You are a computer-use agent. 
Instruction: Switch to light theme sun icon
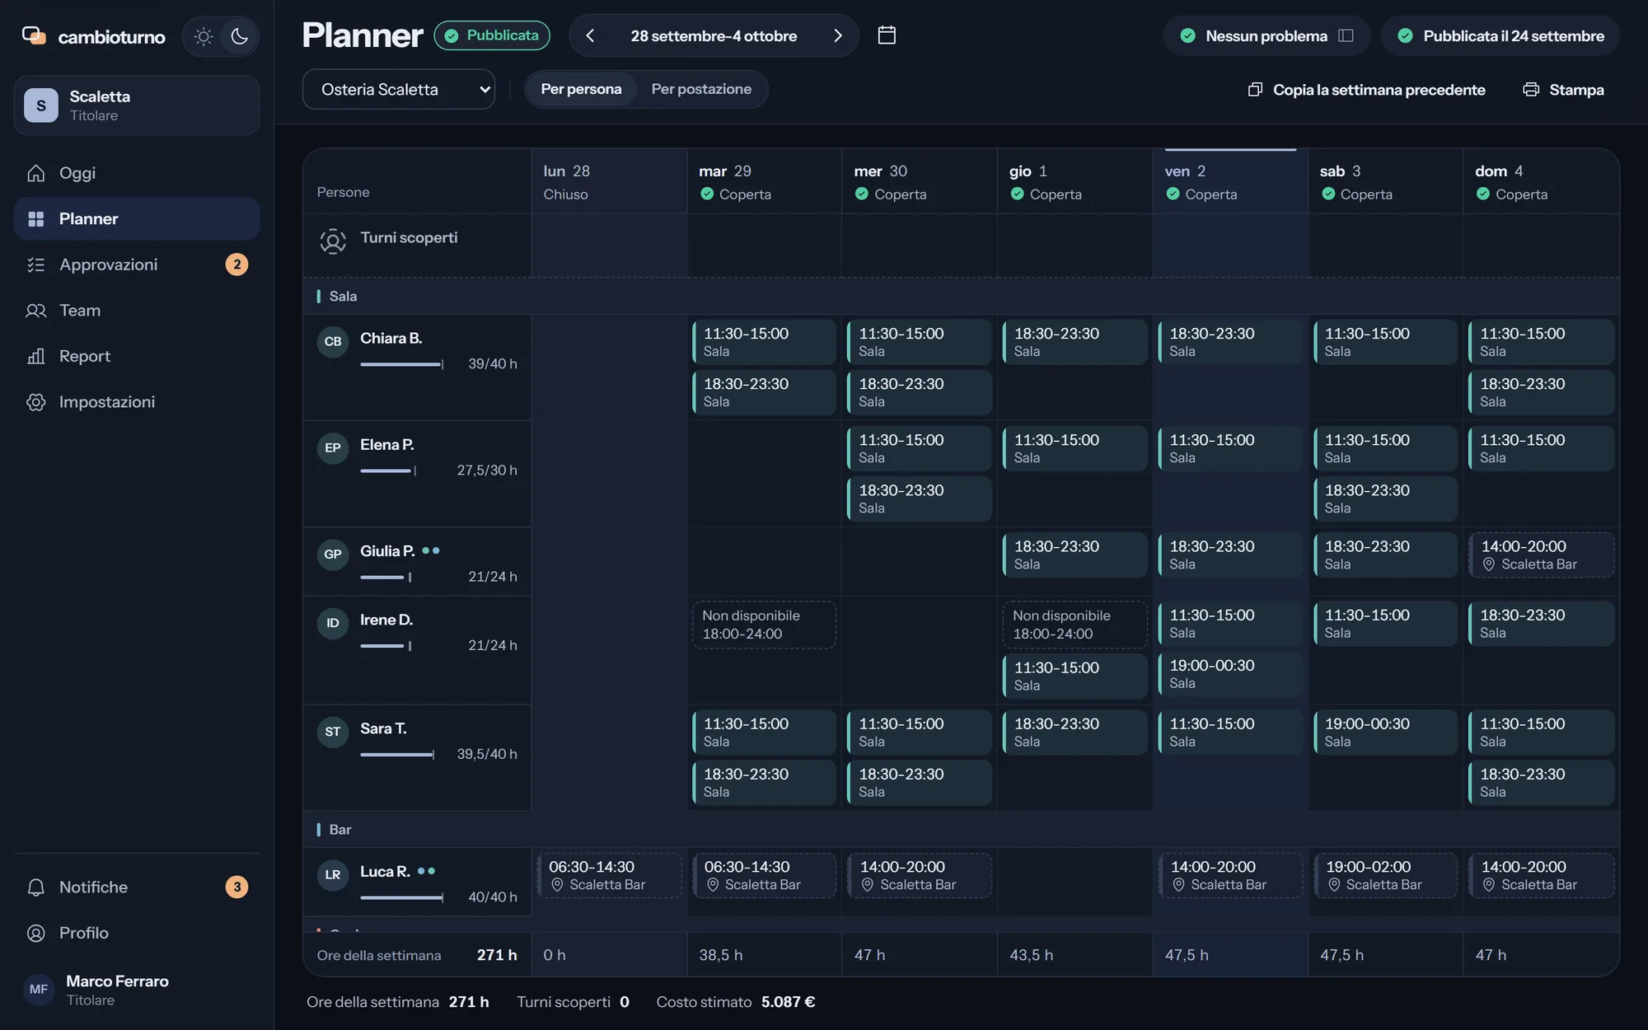(x=204, y=36)
